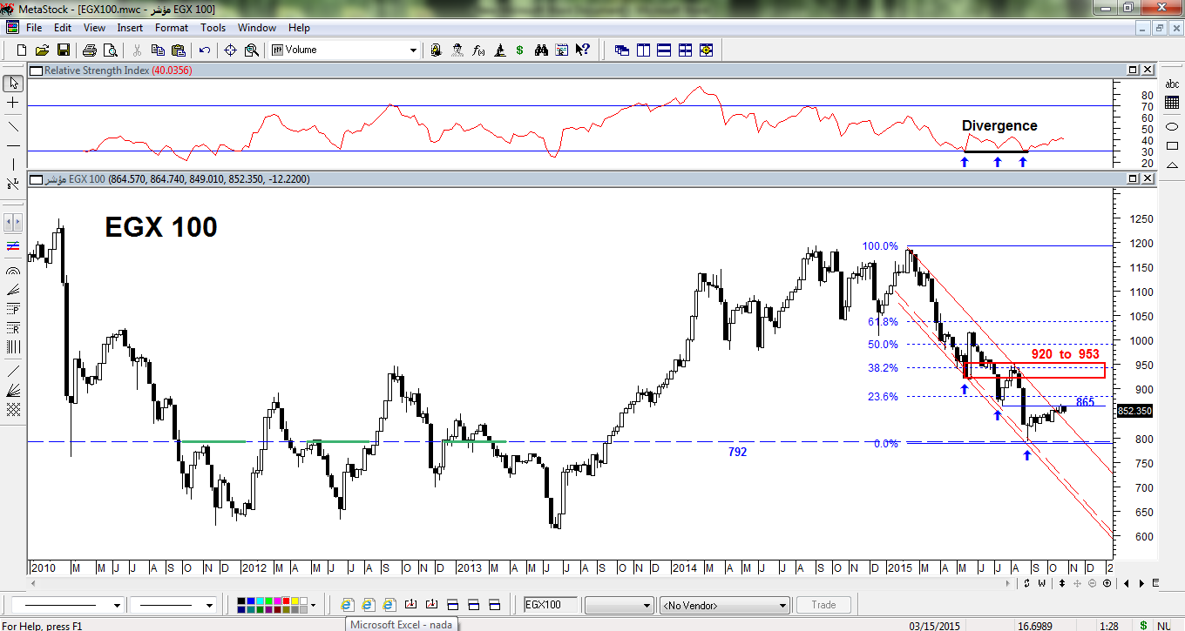
Task: Click the abc text tool on right toolbar
Action: [x=1171, y=84]
